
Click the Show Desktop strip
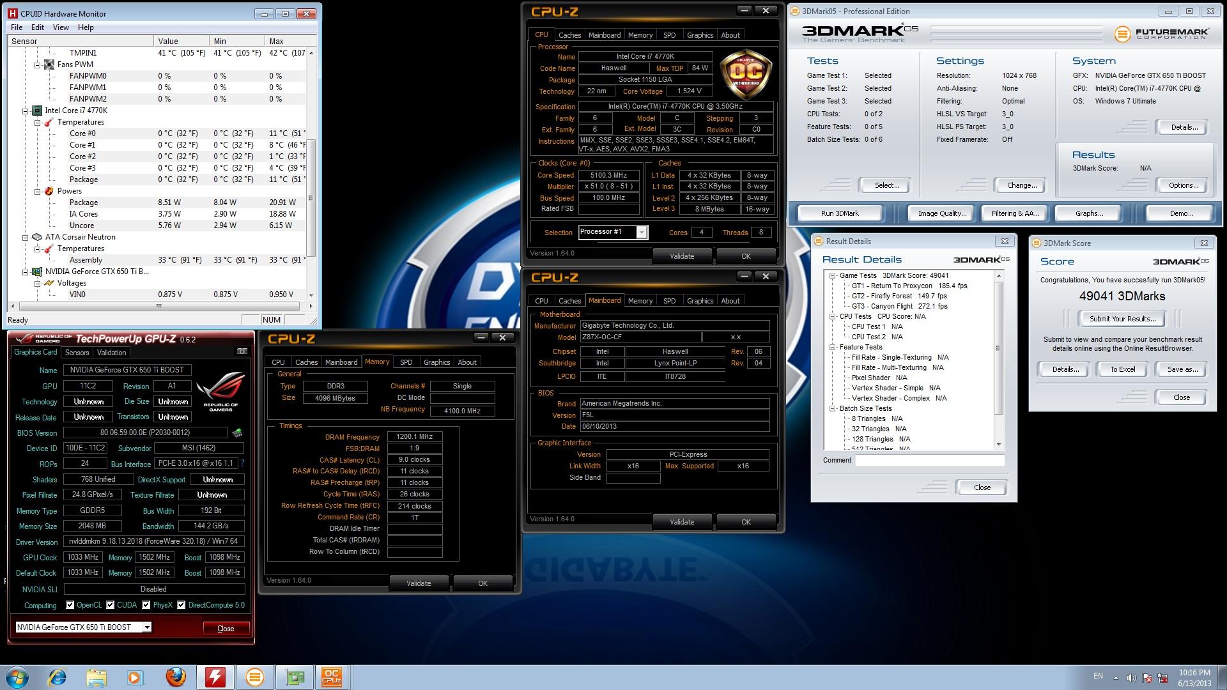pyautogui.click(x=1222, y=677)
